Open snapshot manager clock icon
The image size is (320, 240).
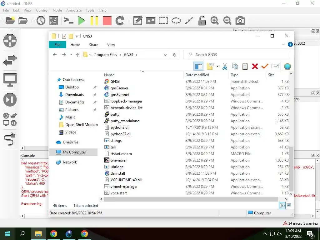(x=41, y=21)
